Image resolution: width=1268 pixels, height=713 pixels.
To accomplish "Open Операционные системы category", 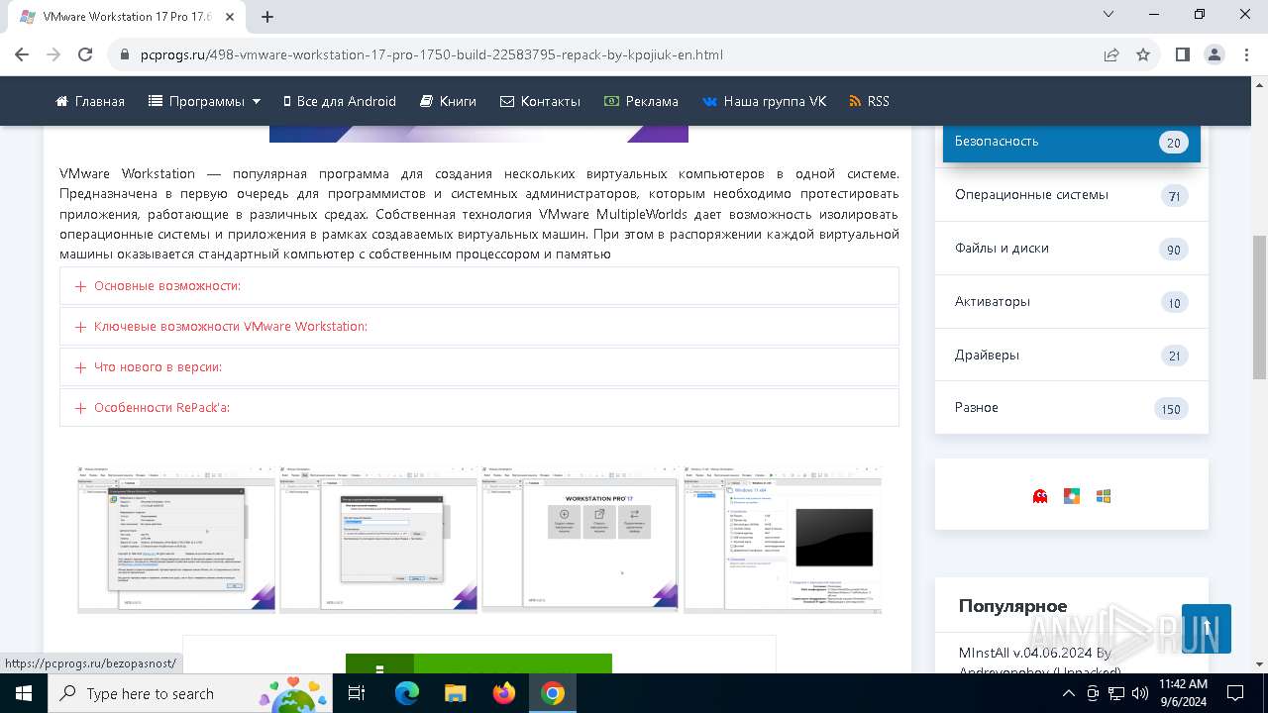I will pos(1072,195).
